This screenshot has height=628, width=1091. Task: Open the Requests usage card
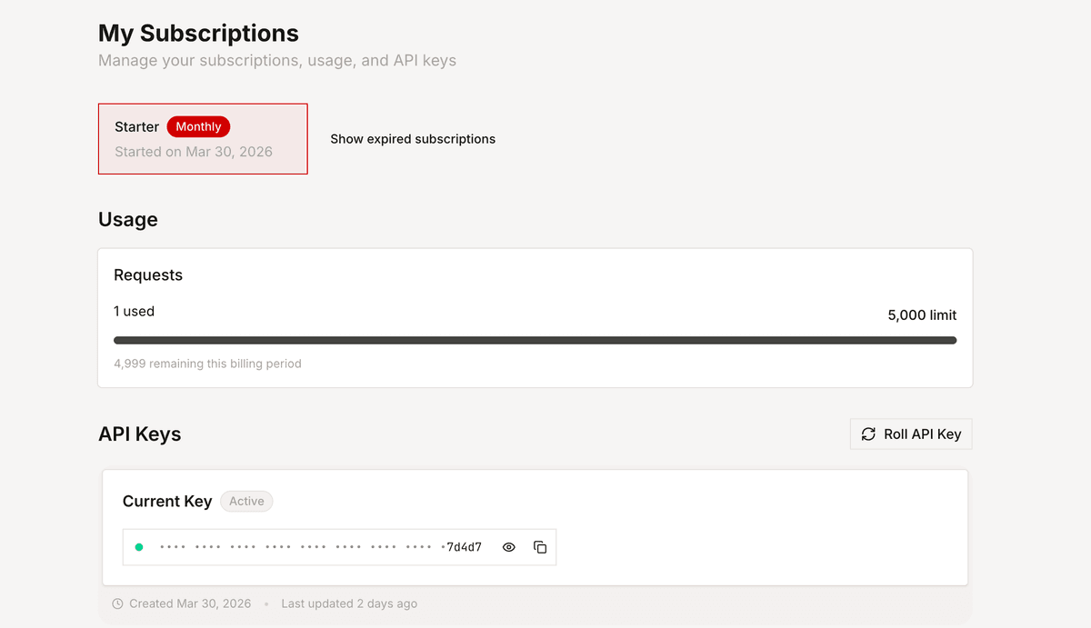[x=535, y=317]
